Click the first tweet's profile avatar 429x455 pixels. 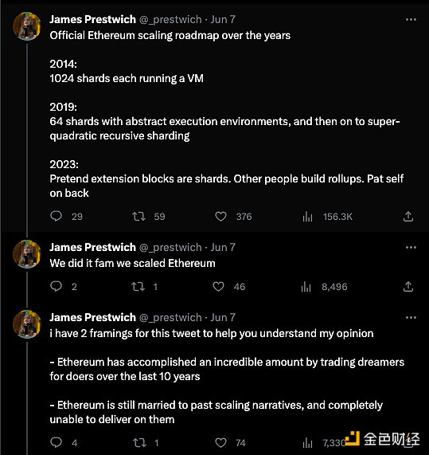pos(27,25)
